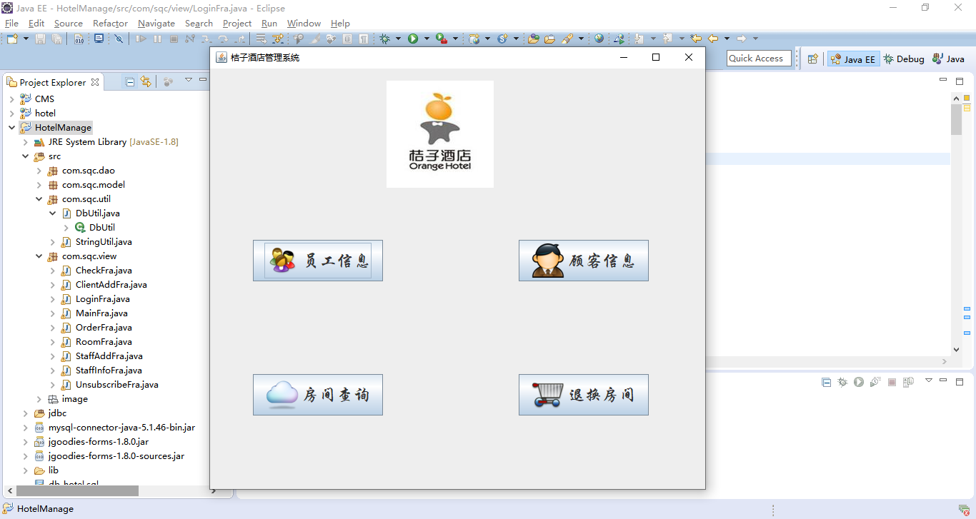The image size is (976, 519).
Task: Open the Window menu
Action: pyautogui.click(x=304, y=24)
